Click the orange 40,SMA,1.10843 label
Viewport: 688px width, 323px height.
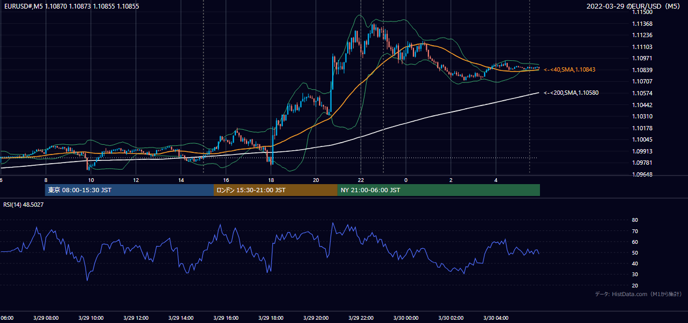click(x=569, y=69)
